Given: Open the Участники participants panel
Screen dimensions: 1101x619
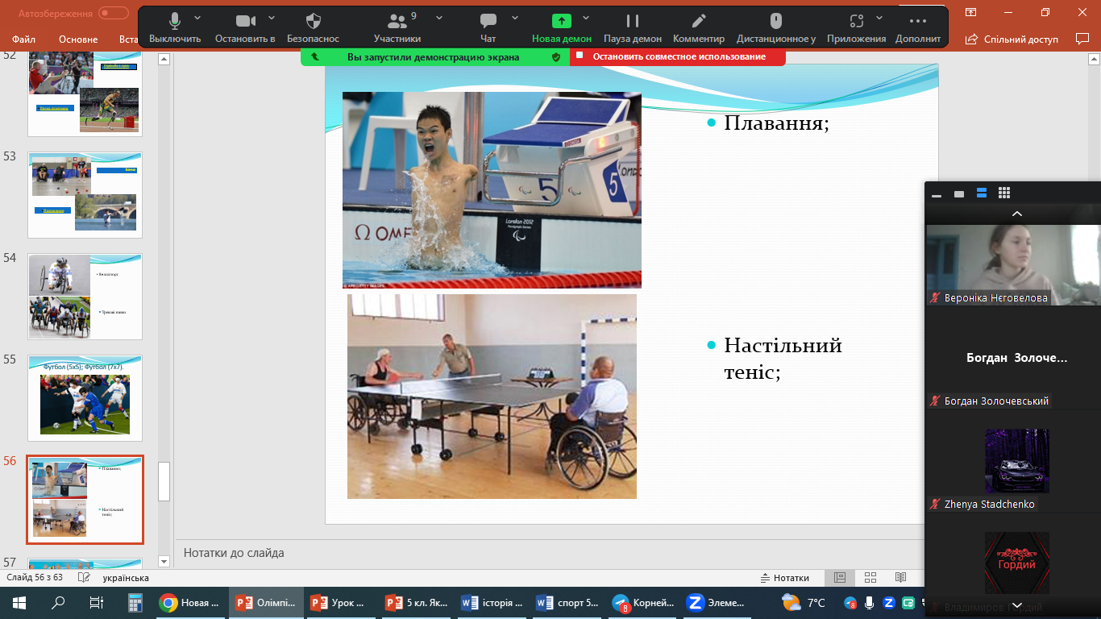Looking at the screenshot, I should coord(397,28).
